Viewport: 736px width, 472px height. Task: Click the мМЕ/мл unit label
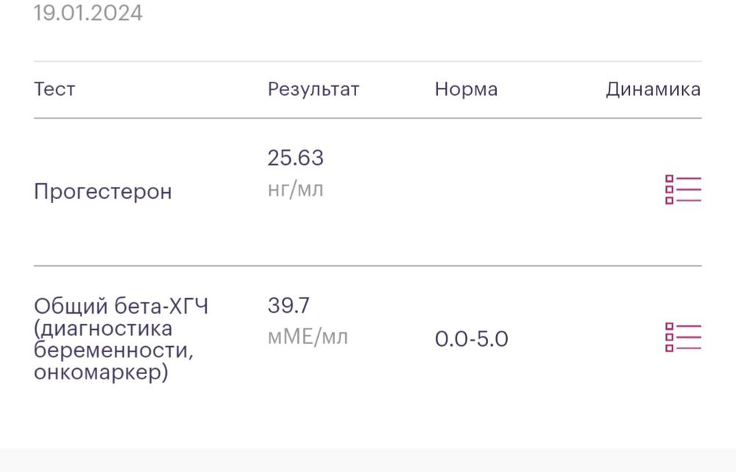(308, 337)
